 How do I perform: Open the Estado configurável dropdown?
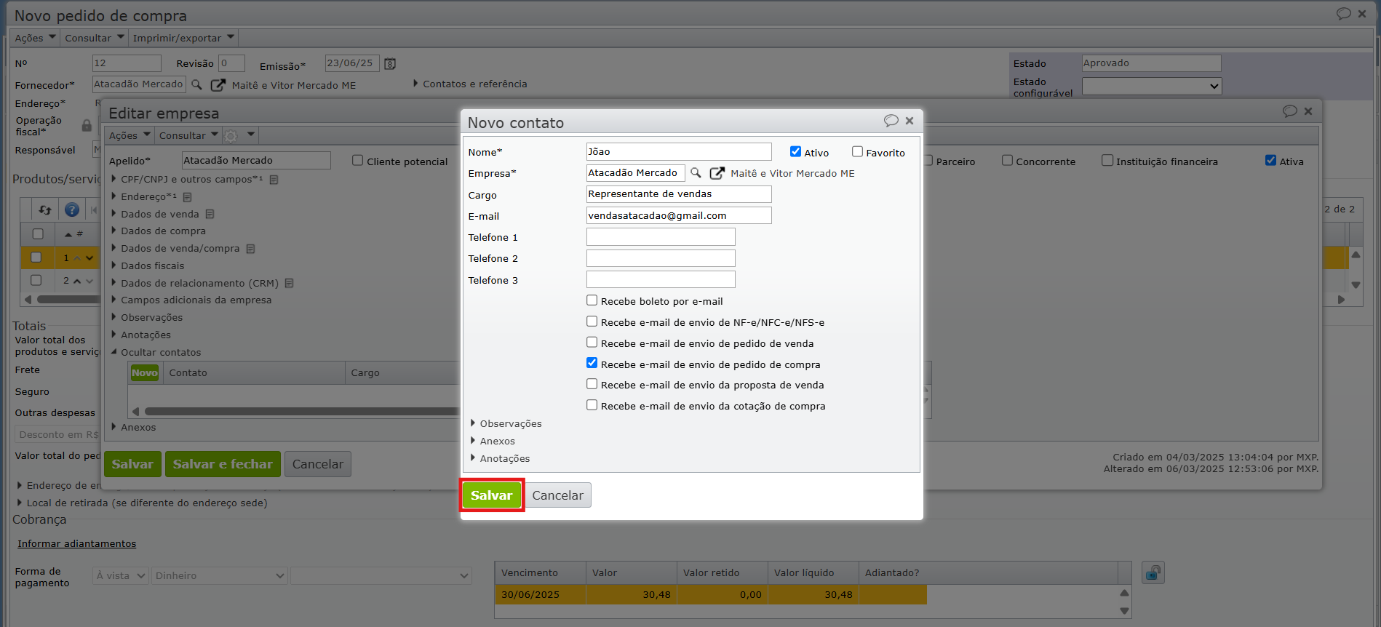coord(1152,86)
